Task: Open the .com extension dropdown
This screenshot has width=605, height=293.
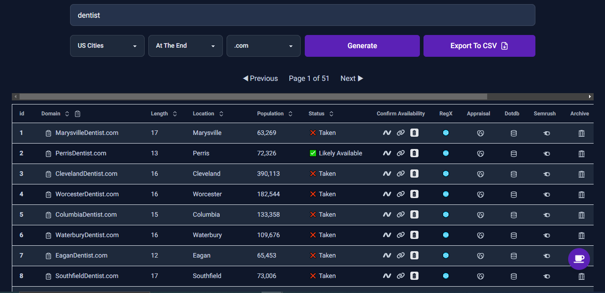Action: pos(264,46)
